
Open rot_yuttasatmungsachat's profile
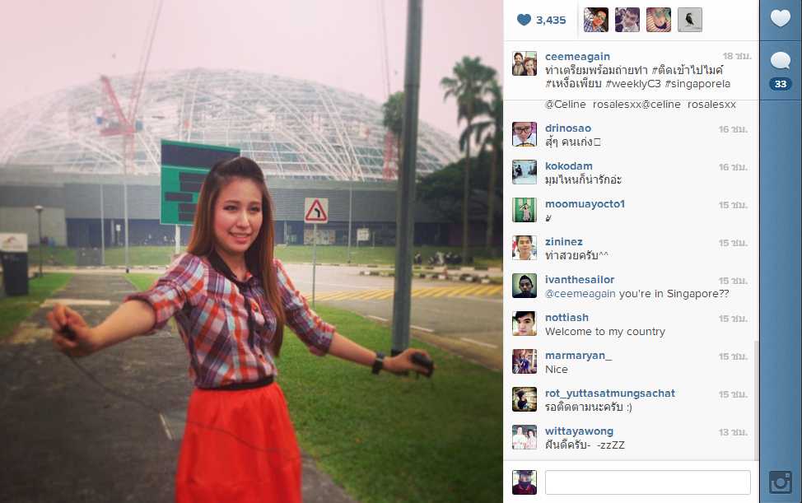(x=609, y=393)
